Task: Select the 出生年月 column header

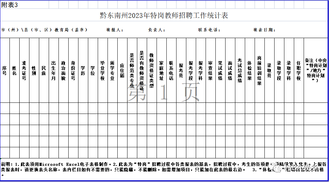Action: click(54, 70)
